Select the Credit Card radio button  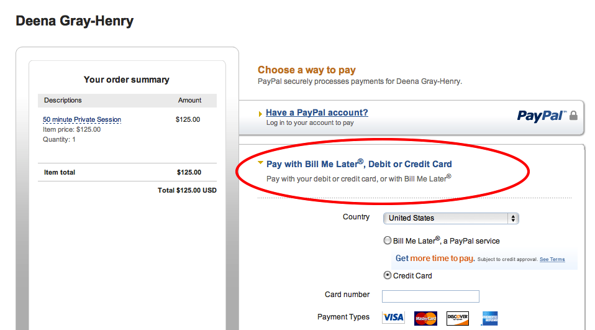pyautogui.click(x=388, y=275)
